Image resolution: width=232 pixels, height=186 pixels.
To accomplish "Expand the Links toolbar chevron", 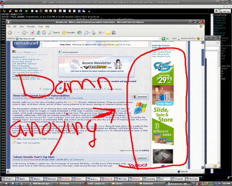I will coord(179,39).
